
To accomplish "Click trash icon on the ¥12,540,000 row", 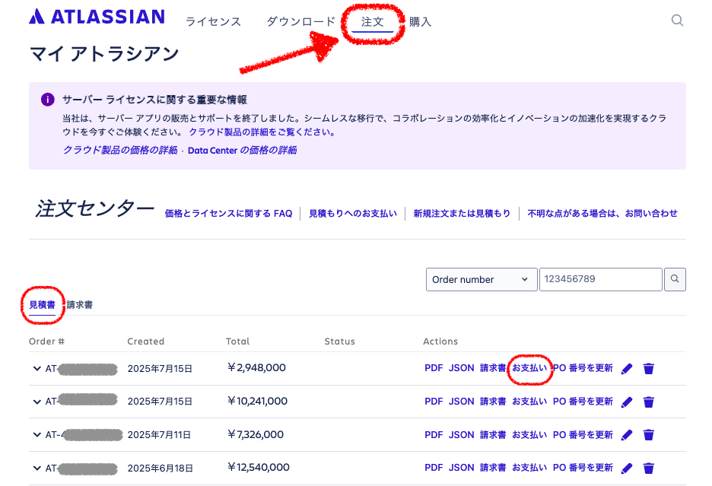I will click(649, 468).
